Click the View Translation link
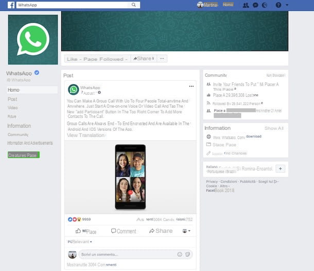 click(86, 135)
